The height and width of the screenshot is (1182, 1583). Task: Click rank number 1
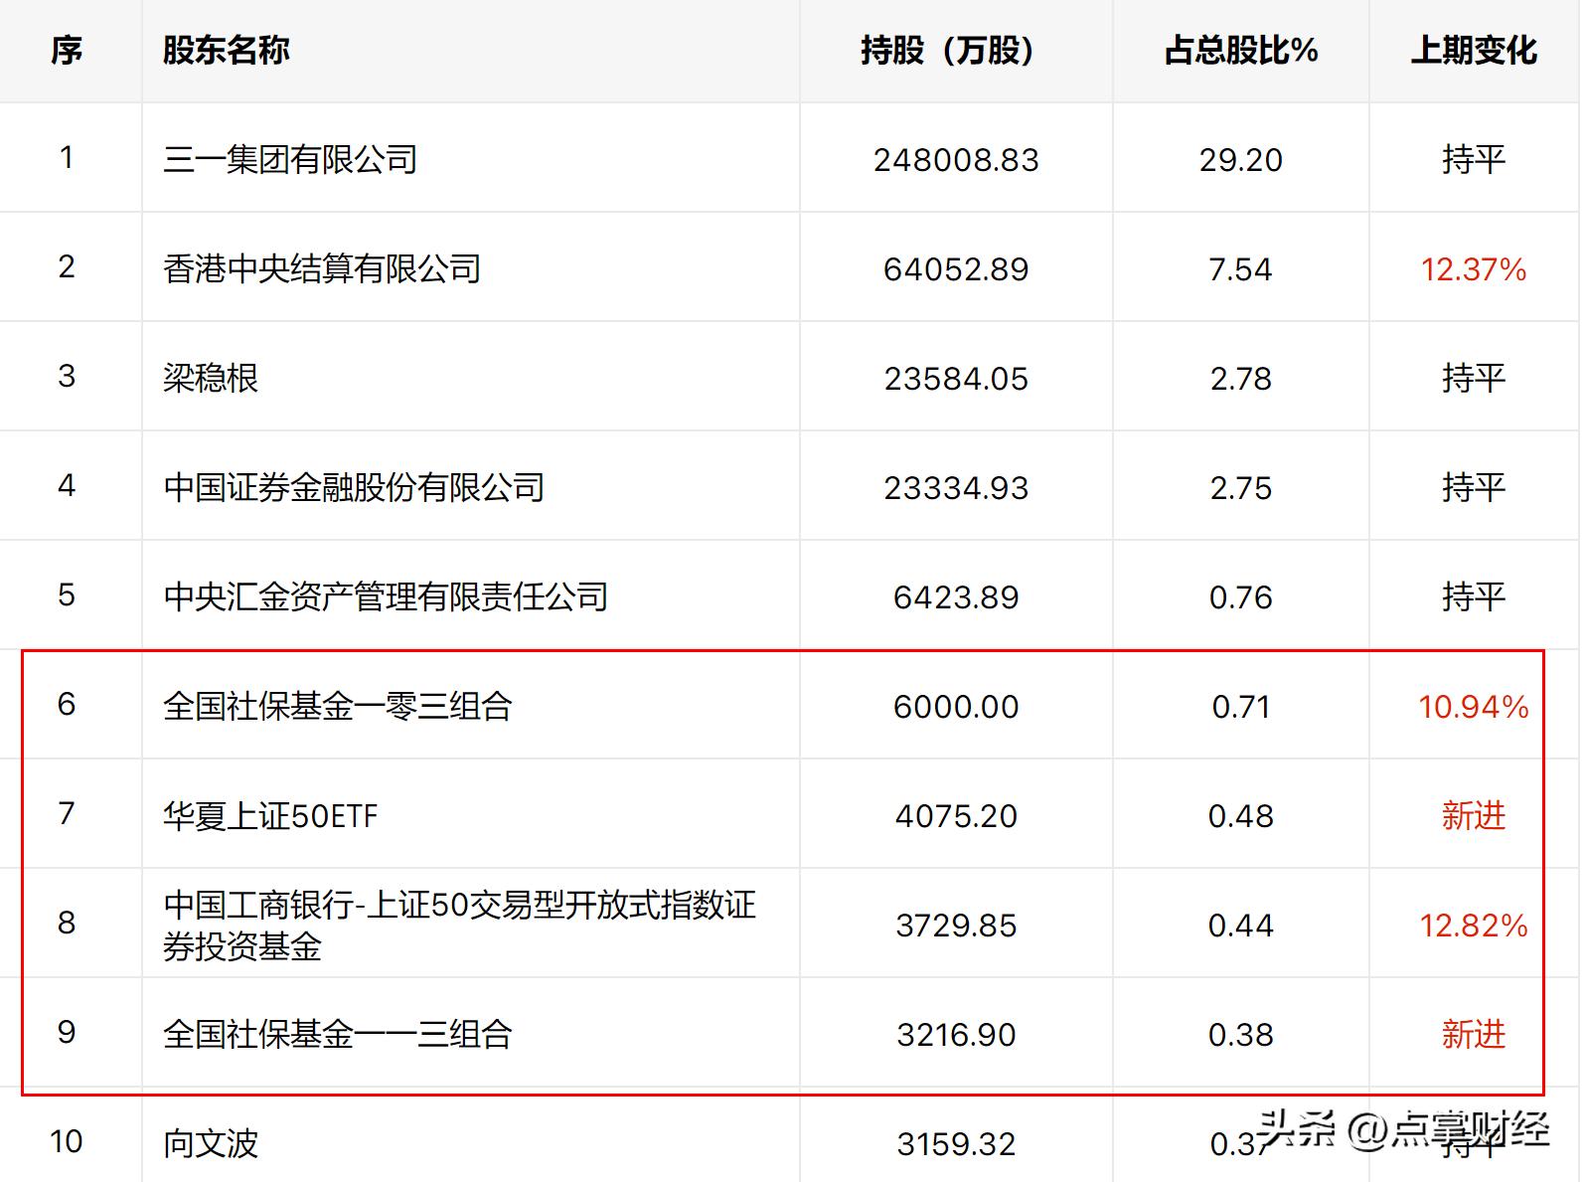67,157
